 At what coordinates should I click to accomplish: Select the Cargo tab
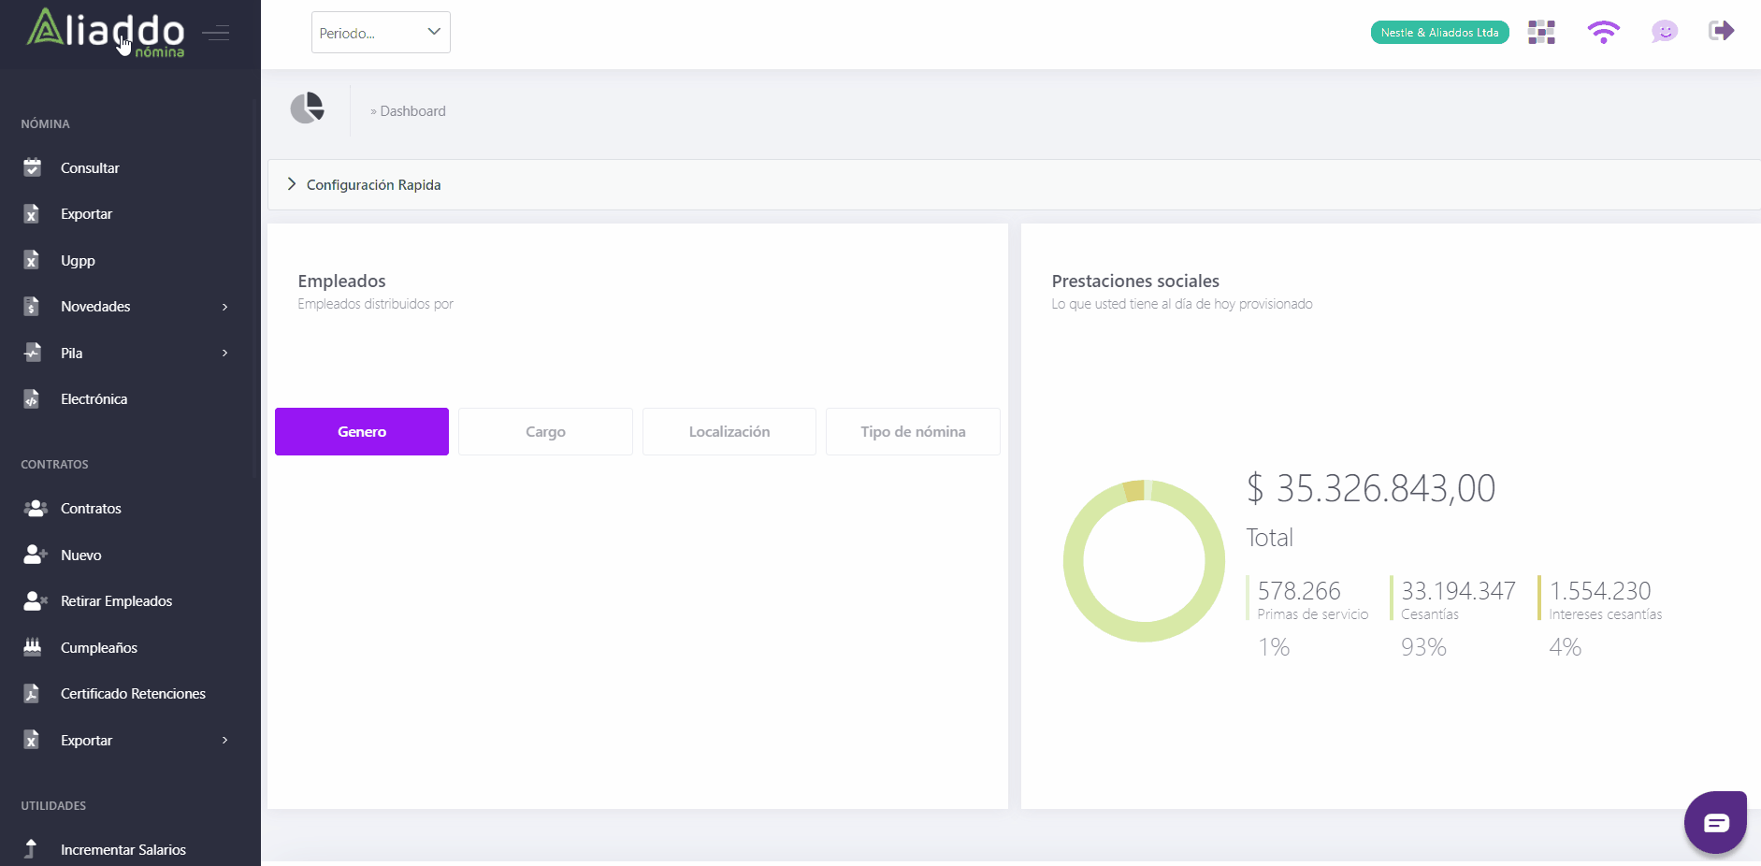point(545,431)
